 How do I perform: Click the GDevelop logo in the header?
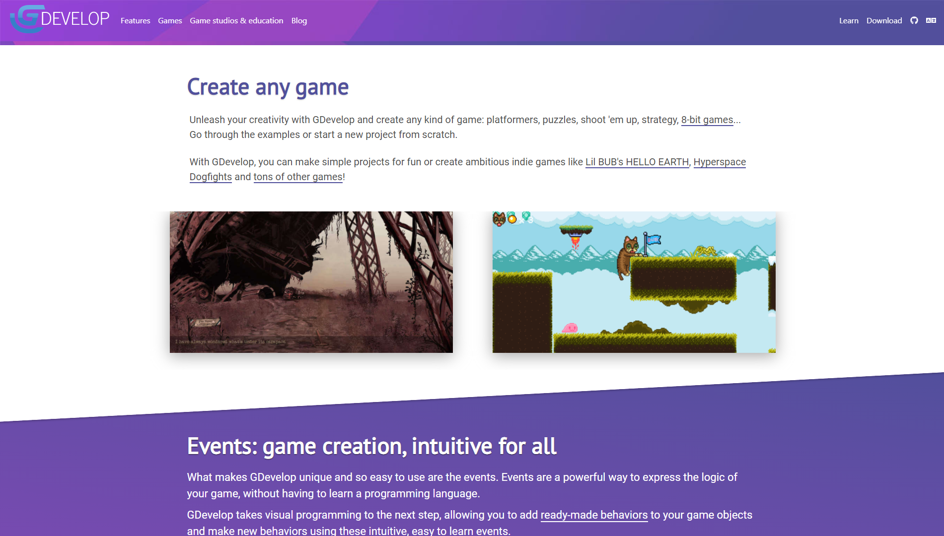60,19
